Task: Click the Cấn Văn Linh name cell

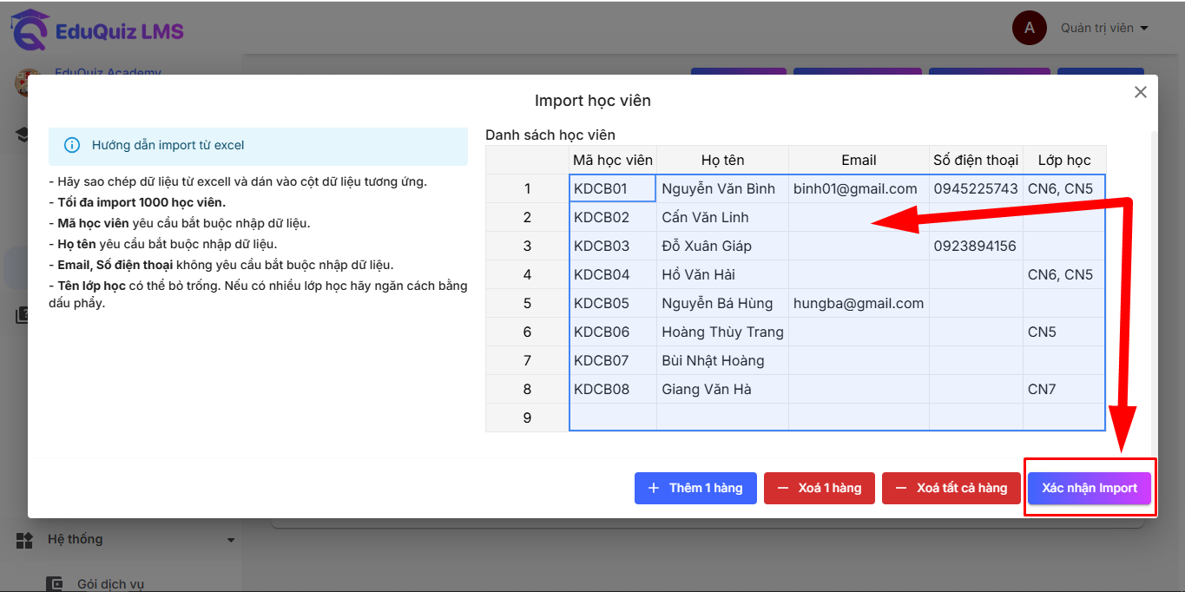Action: 722,217
